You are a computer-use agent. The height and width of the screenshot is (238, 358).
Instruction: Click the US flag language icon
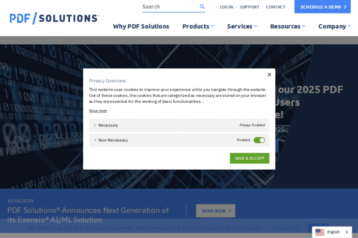point(320,232)
